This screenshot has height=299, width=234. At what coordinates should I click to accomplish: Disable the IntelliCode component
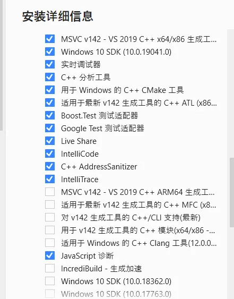50,153
